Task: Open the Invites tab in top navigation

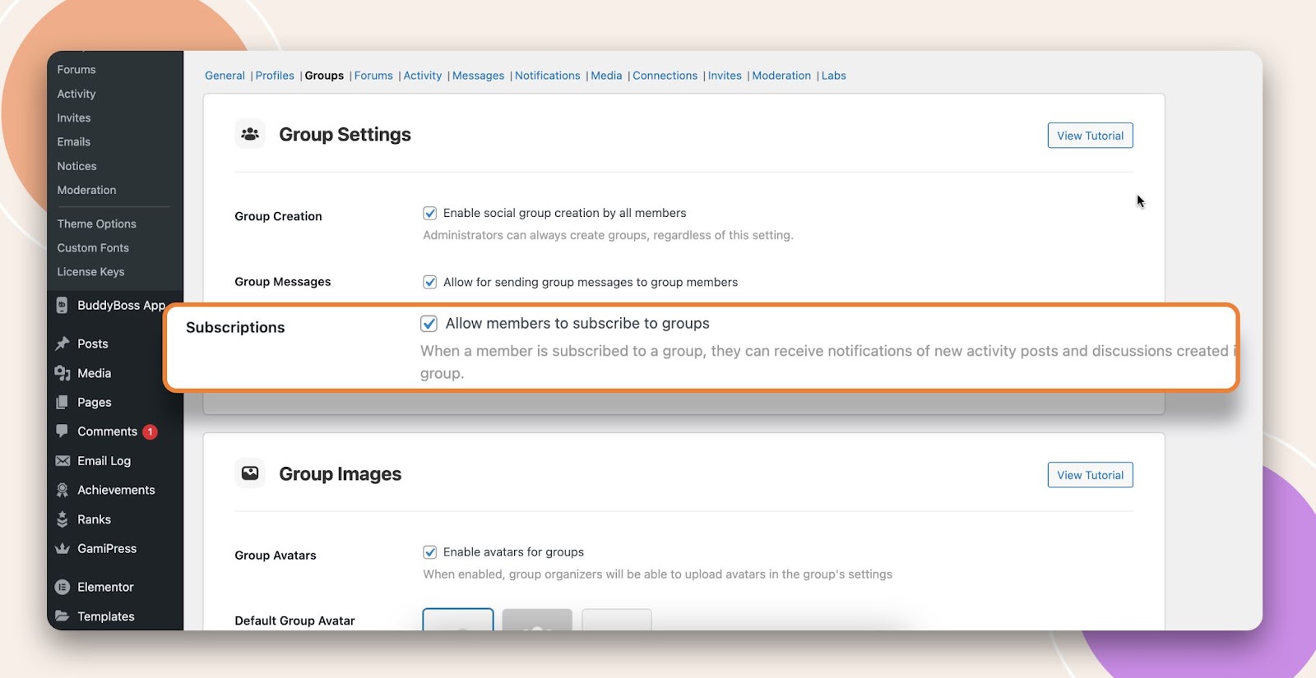Action: [x=725, y=76]
